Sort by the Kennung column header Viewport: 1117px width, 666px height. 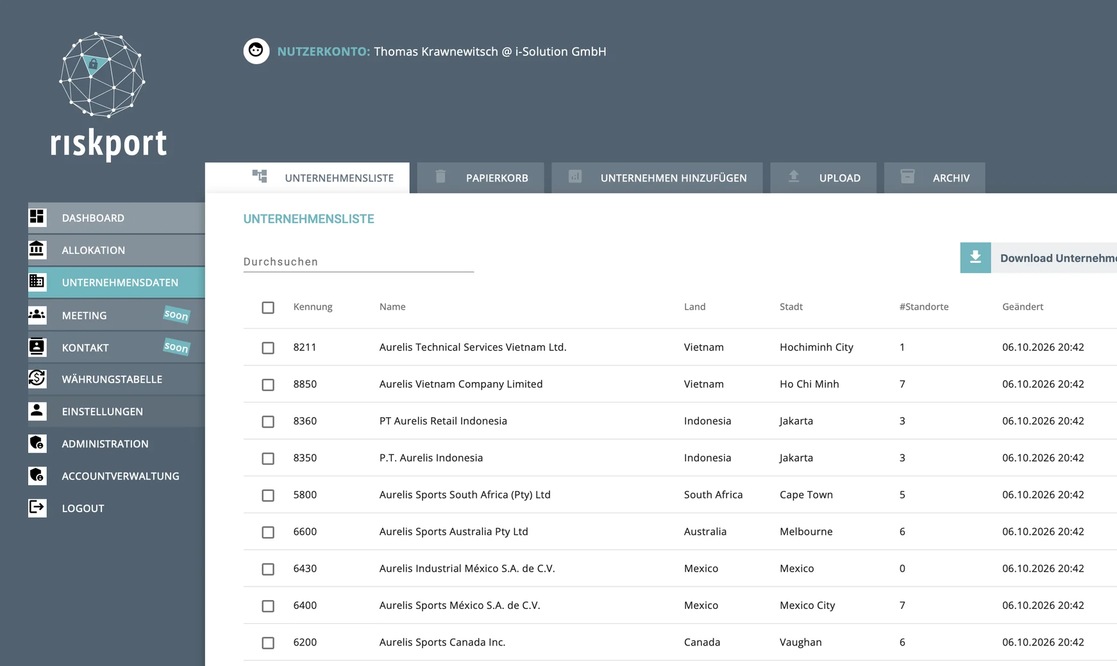pyautogui.click(x=313, y=306)
